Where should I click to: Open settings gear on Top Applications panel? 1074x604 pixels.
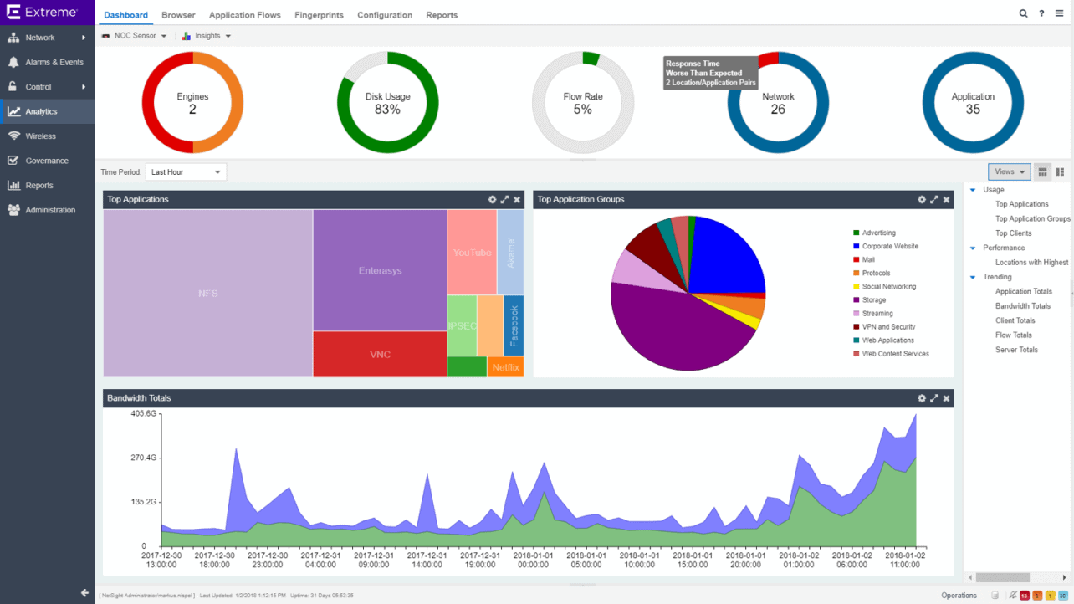pyautogui.click(x=492, y=199)
